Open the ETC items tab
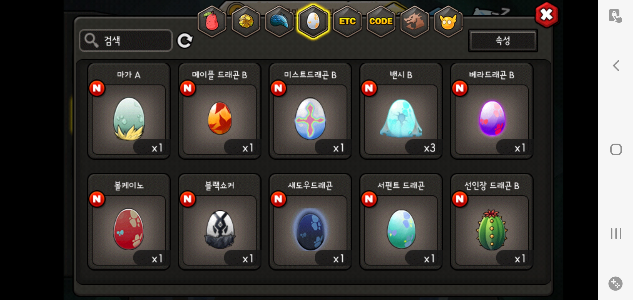The image size is (633, 300). coord(347,22)
